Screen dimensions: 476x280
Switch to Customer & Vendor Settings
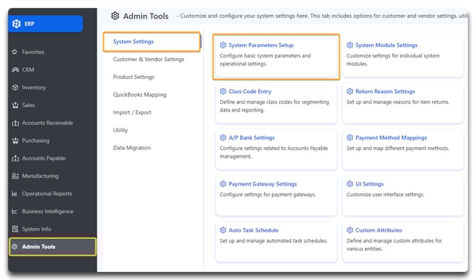pyautogui.click(x=148, y=59)
